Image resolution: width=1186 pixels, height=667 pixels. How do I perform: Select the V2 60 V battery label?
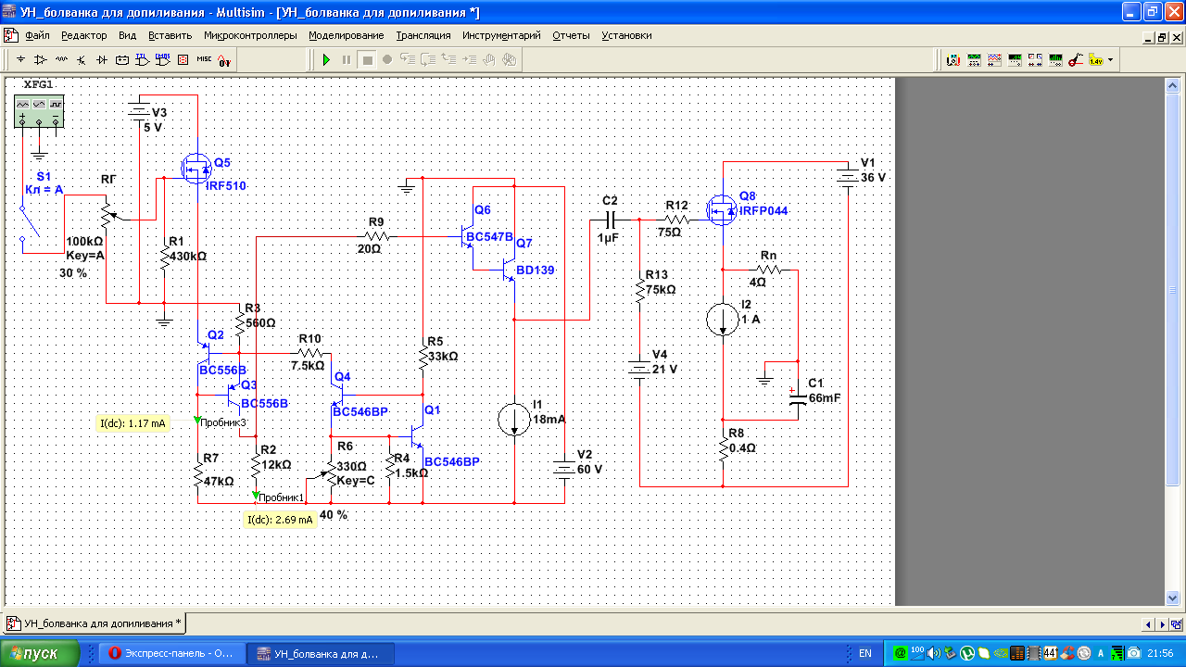coord(590,462)
